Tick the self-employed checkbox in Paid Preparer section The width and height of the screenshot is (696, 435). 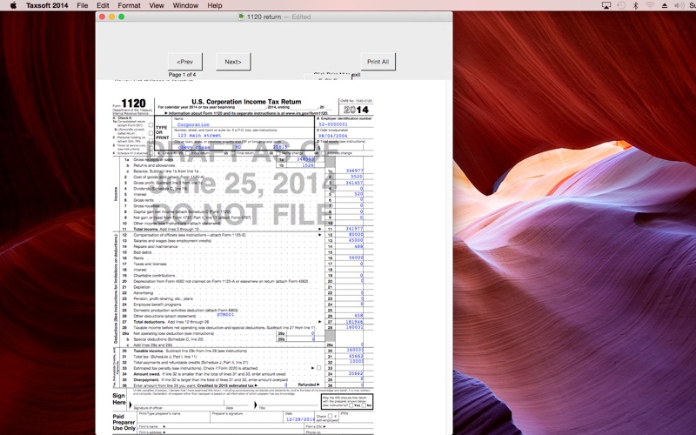pyautogui.click(x=330, y=416)
